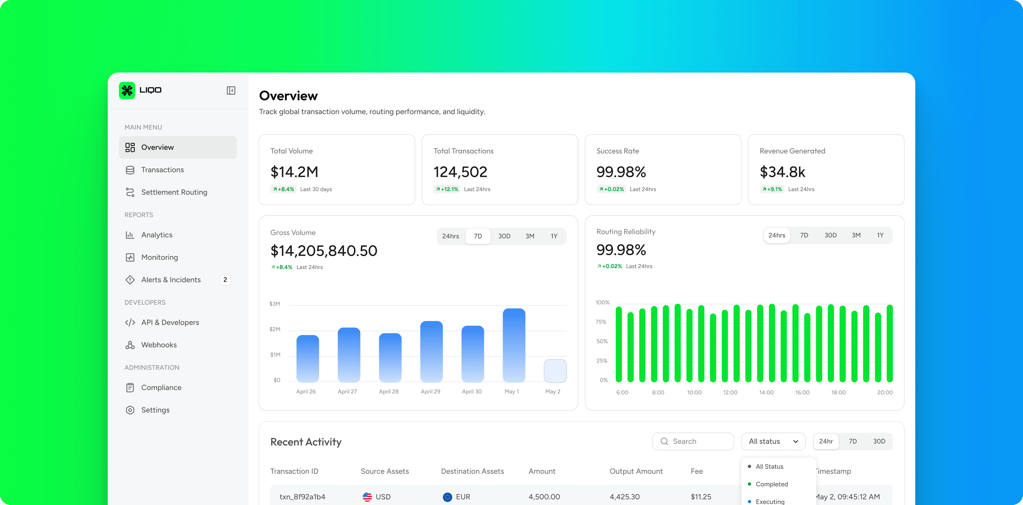Viewport: 1023px width, 505px height.
Task: Click the Total Transactions trend arrow icon
Action: (x=438, y=189)
